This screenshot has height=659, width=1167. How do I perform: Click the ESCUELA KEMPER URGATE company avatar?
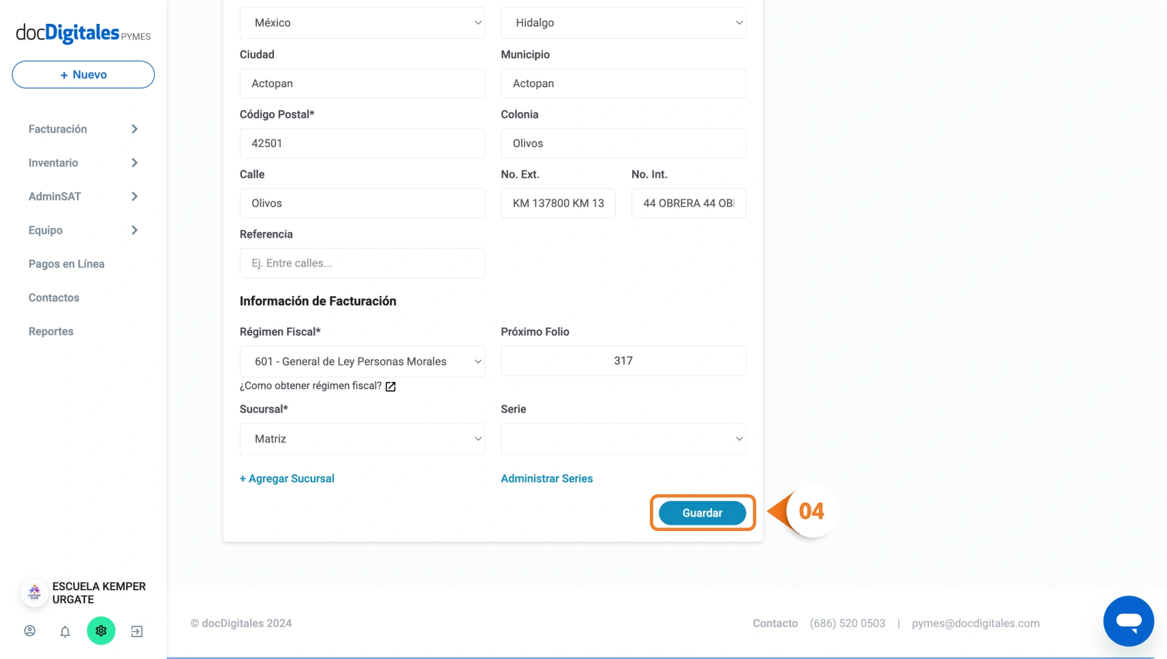coord(34,593)
